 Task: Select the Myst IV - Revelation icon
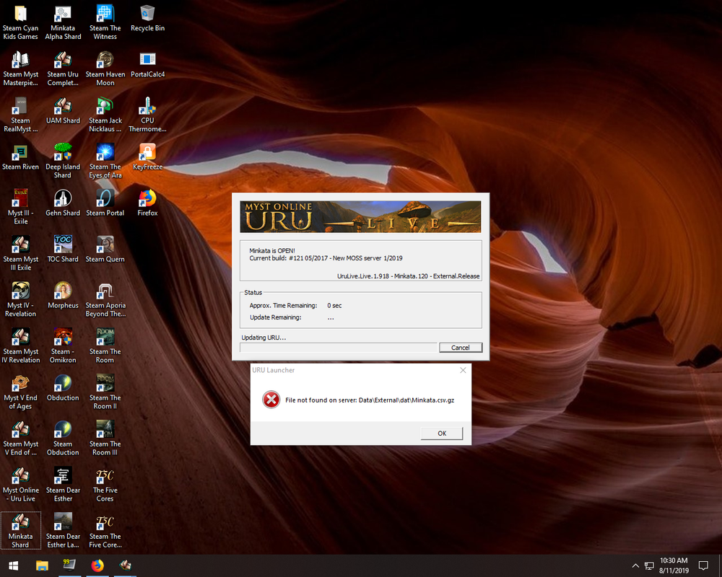click(20, 300)
